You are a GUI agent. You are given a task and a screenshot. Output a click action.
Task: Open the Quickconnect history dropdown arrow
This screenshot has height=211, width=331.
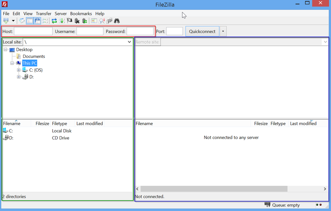223,31
